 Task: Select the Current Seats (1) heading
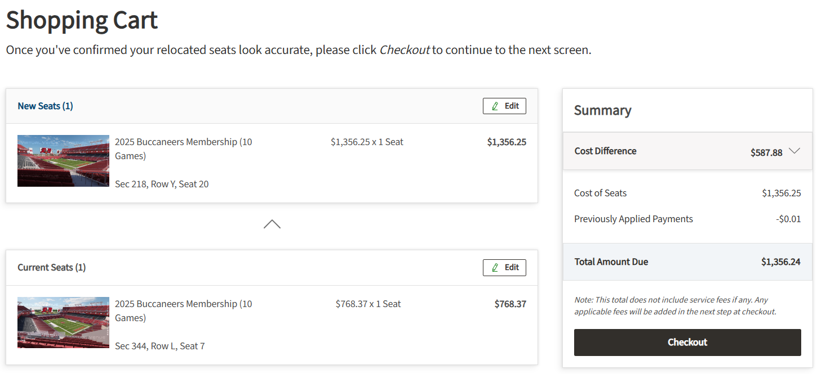pos(51,268)
